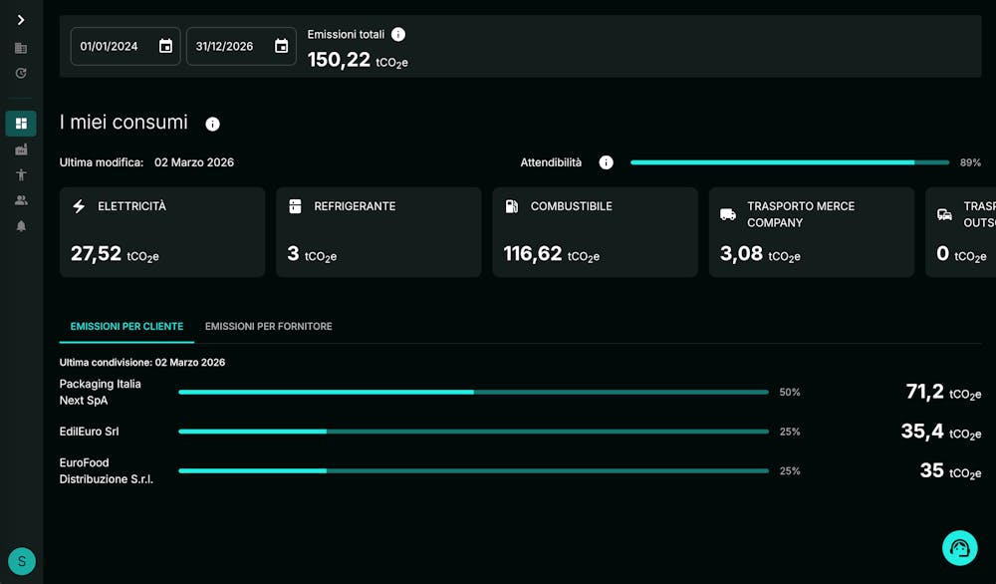
Task: Open the reports icon in the sidebar
Action: (x=20, y=46)
